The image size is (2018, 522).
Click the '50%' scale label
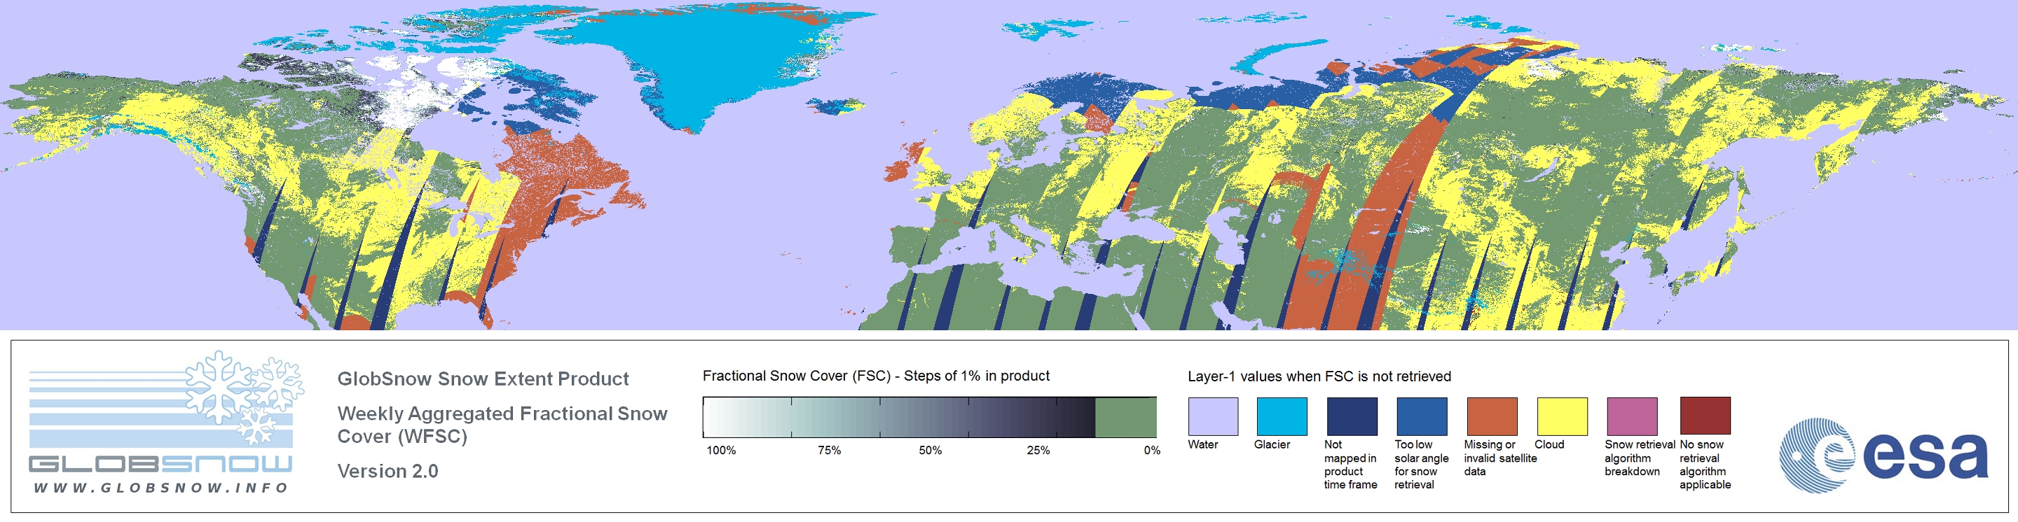(x=931, y=450)
